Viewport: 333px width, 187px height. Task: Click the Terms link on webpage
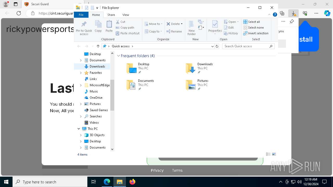click(x=177, y=170)
